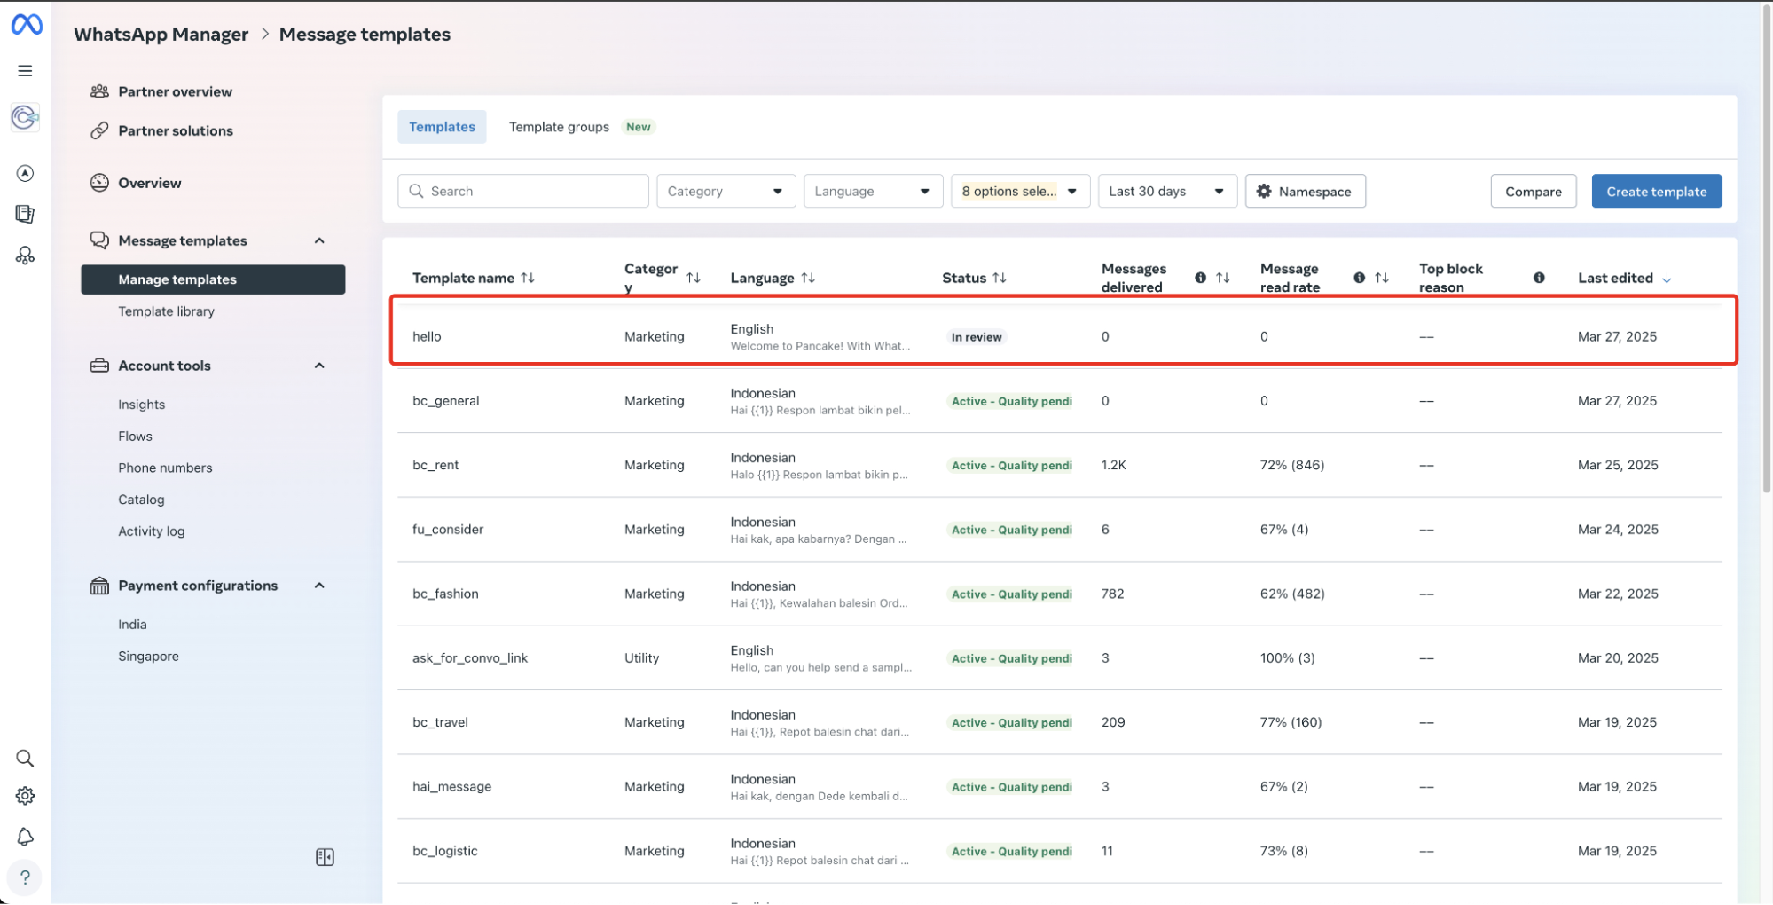The width and height of the screenshot is (1773, 905).
Task: Click the Create template button
Action: click(1656, 191)
